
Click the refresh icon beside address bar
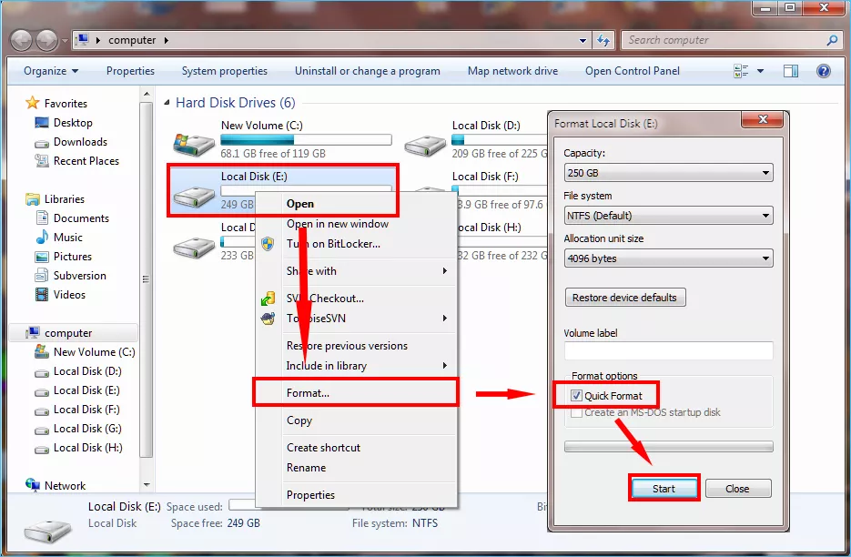[603, 40]
